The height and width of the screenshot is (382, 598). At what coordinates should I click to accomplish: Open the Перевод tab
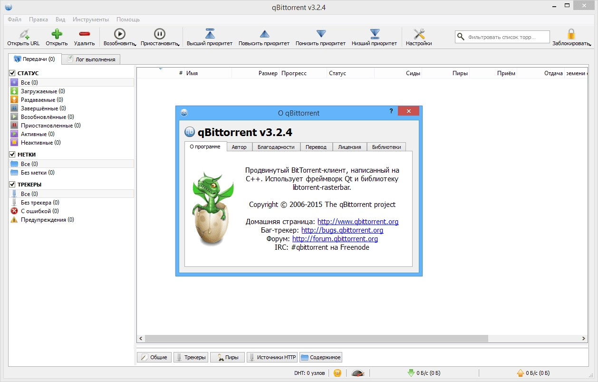[x=316, y=147]
